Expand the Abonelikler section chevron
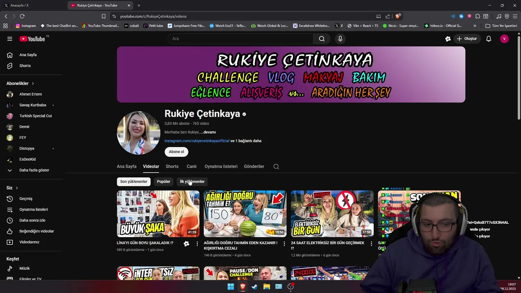Image resolution: width=521 pixels, height=293 pixels. pos(33,83)
